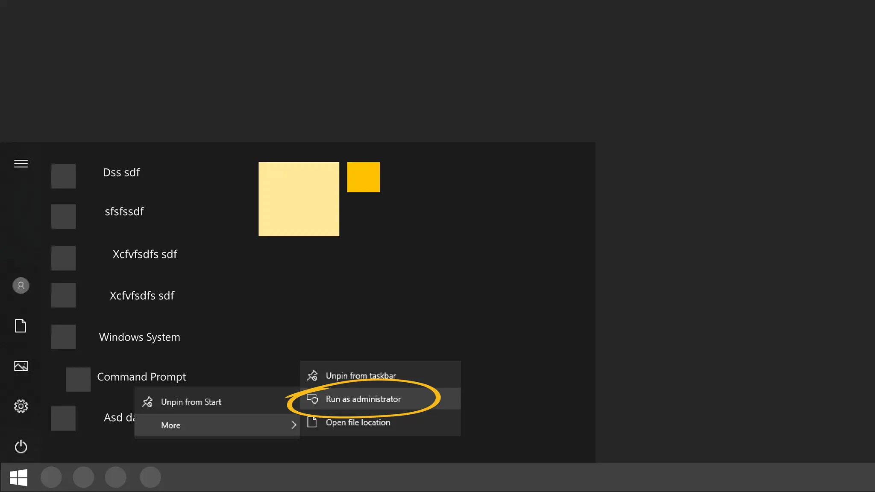
Task: Open Settings gear icon
Action: point(21,406)
